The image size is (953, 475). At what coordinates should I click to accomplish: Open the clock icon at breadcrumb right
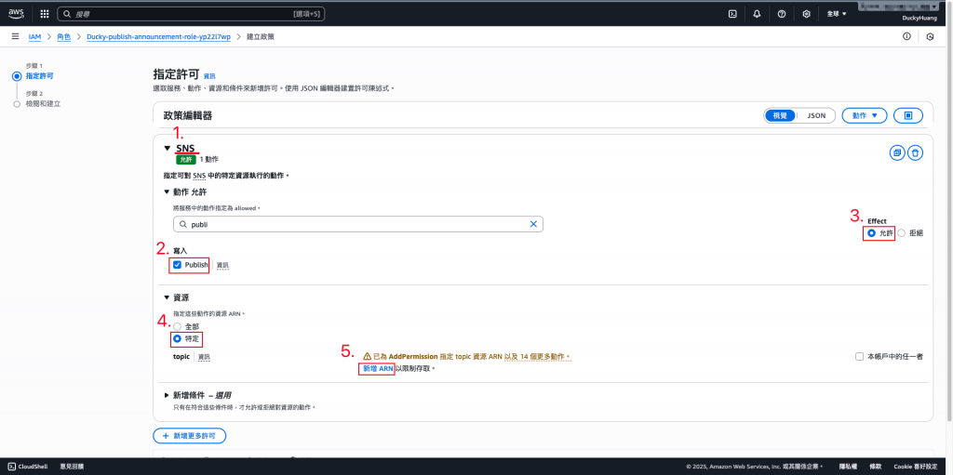(x=930, y=36)
